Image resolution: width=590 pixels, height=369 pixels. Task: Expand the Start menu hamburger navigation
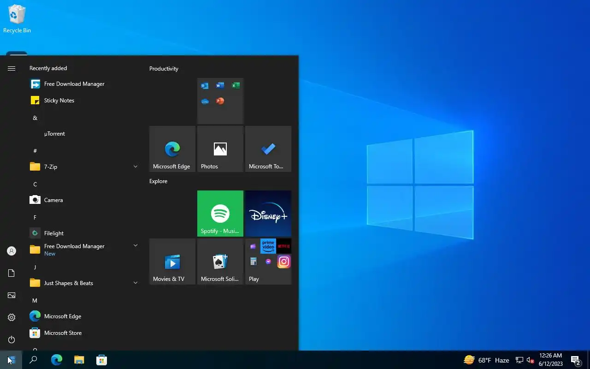click(x=12, y=68)
